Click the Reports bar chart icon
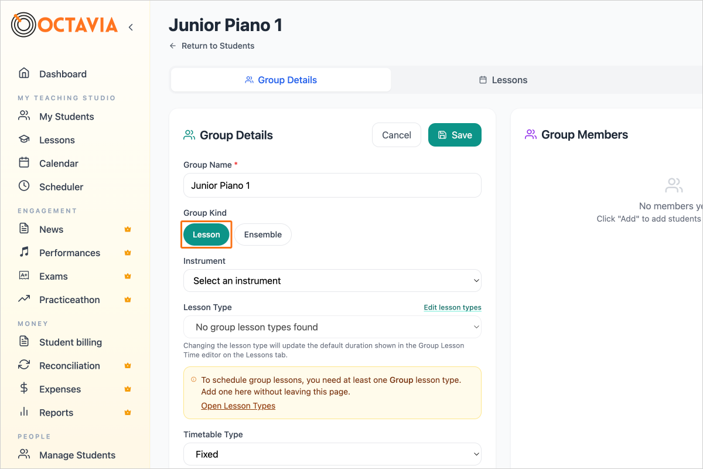The width and height of the screenshot is (703, 469). tap(24, 412)
